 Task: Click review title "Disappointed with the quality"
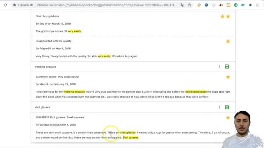pos(54,41)
